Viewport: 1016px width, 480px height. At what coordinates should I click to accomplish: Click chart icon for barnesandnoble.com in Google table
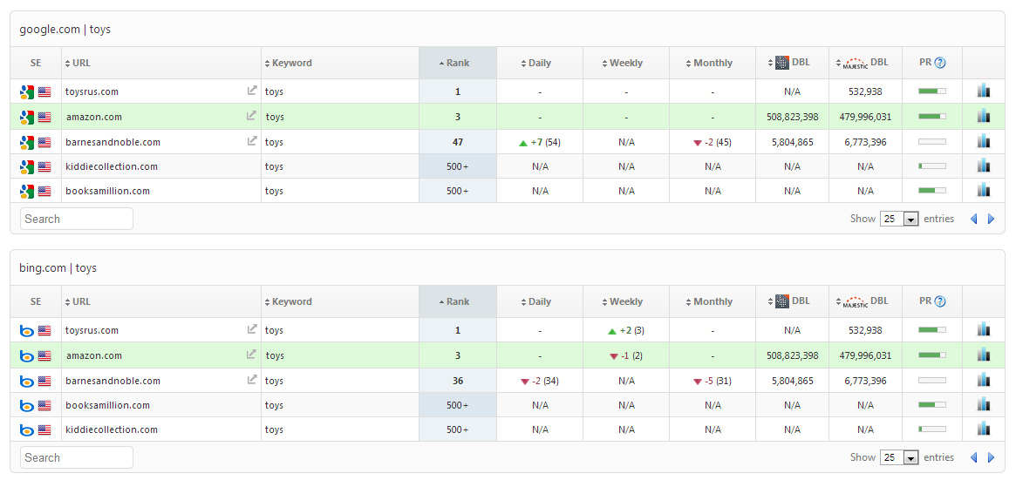[x=984, y=141]
